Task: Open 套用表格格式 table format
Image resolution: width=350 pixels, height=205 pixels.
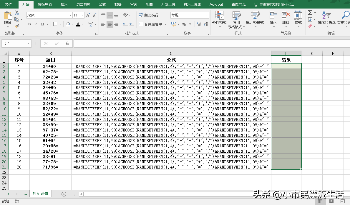Action: tap(236, 20)
